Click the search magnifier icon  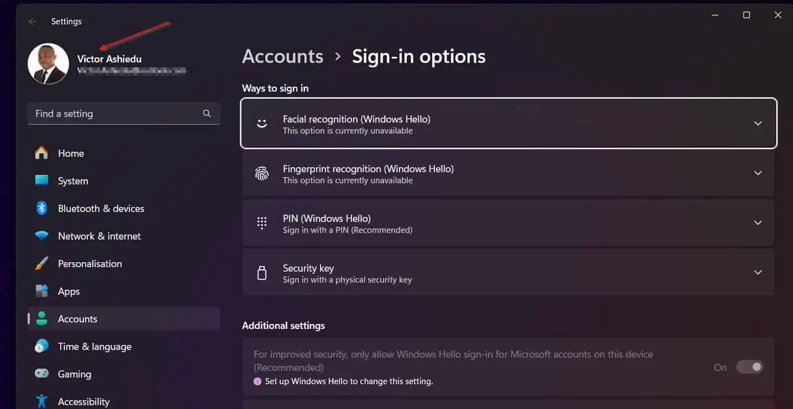tap(207, 113)
